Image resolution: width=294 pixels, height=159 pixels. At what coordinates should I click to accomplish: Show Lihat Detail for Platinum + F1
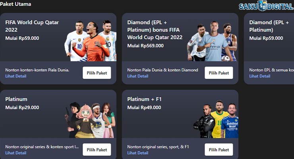[138, 153]
